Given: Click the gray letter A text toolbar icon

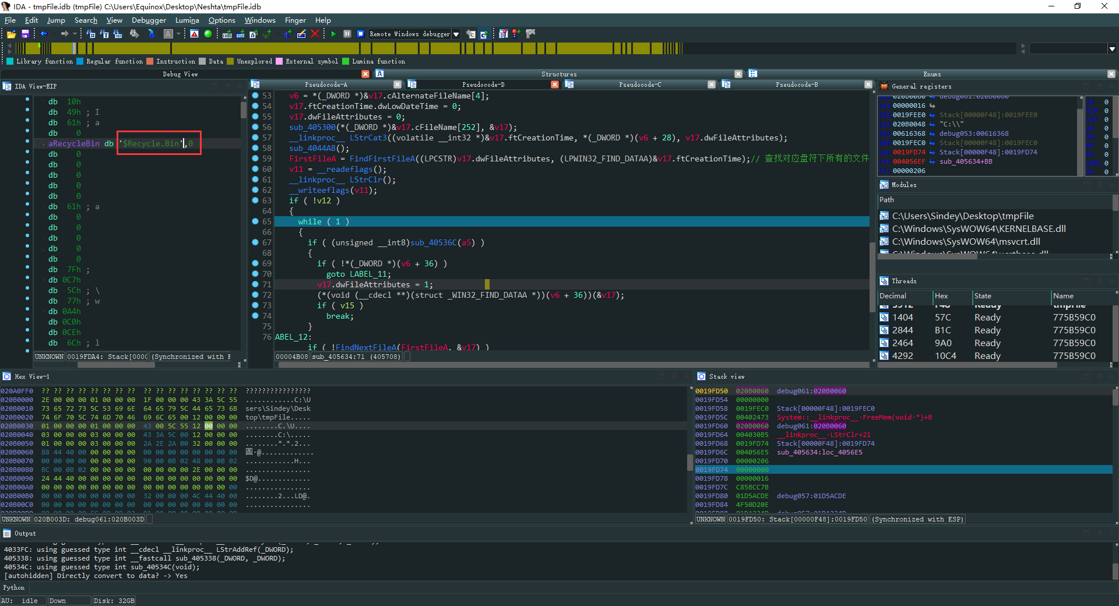Looking at the screenshot, I should [168, 34].
